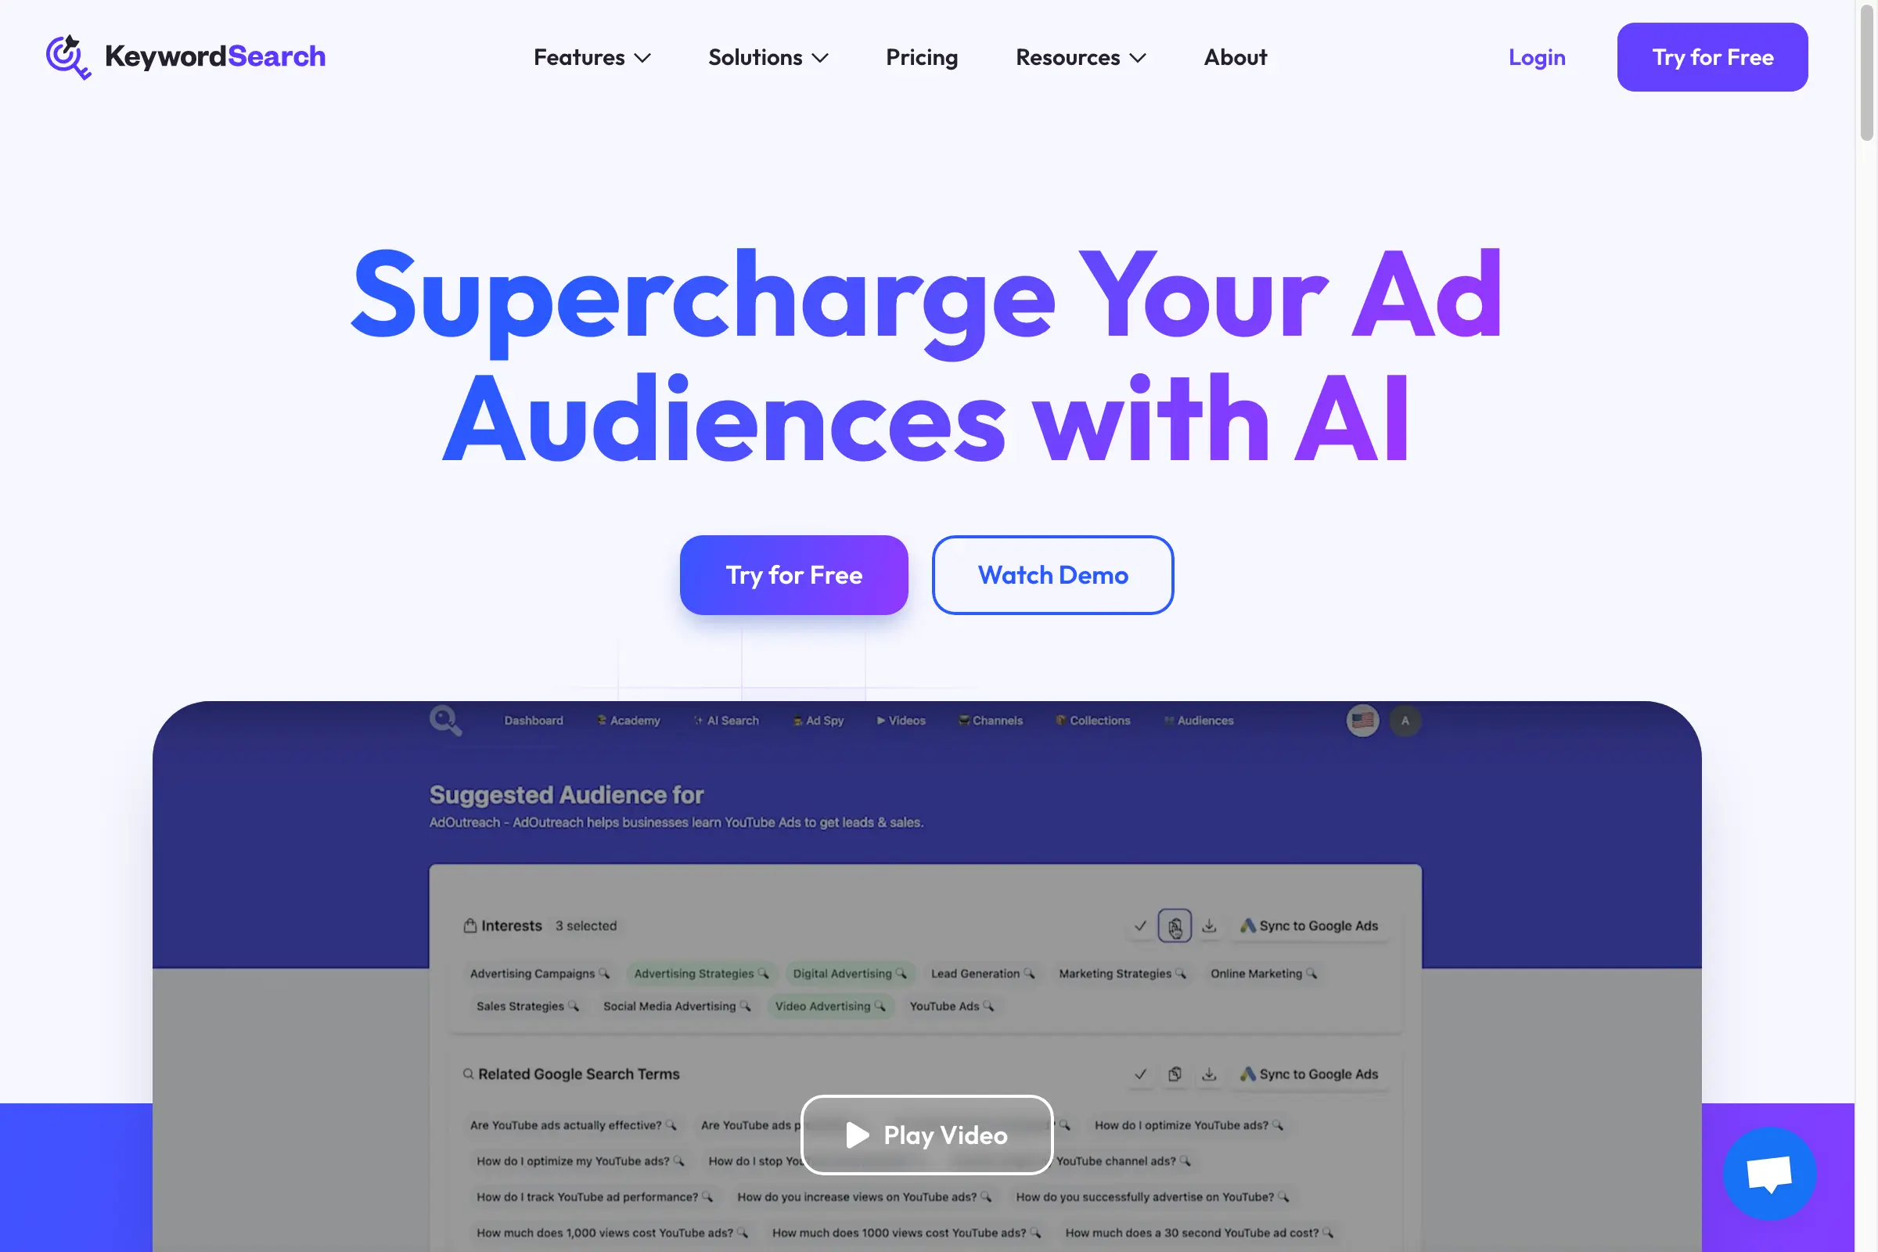Click Try for Free button
The width and height of the screenshot is (1878, 1252).
coord(793,574)
